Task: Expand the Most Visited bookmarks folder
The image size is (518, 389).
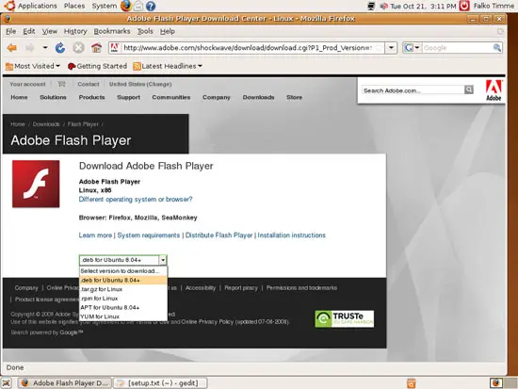Action: coord(33,66)
